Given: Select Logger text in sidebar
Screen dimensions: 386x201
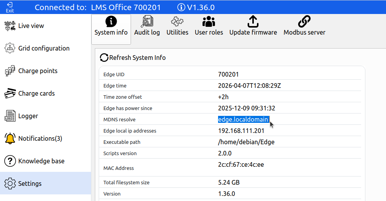Looking at the screenshot, I should [28, 116].
